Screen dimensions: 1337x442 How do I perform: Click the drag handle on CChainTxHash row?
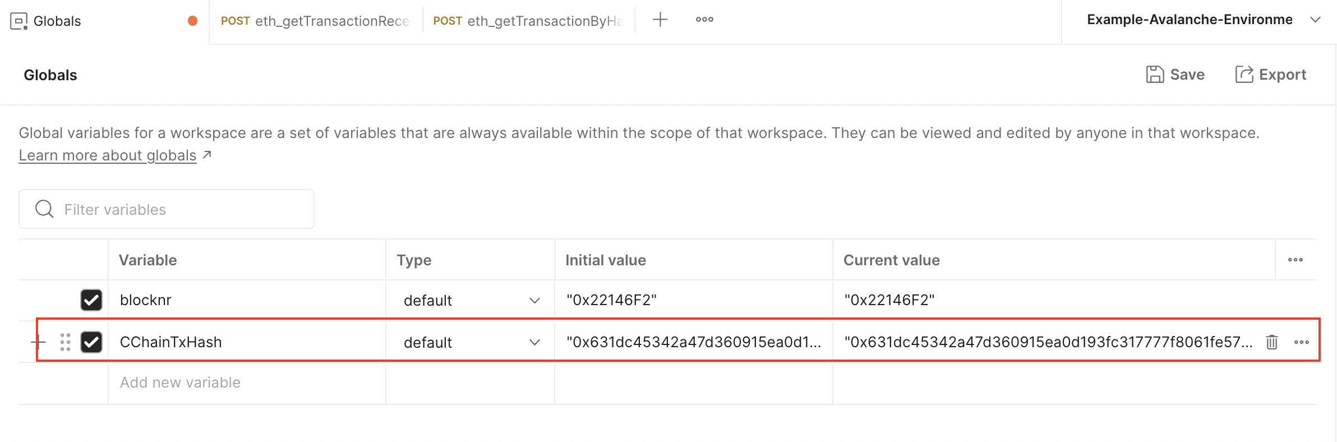65,342
